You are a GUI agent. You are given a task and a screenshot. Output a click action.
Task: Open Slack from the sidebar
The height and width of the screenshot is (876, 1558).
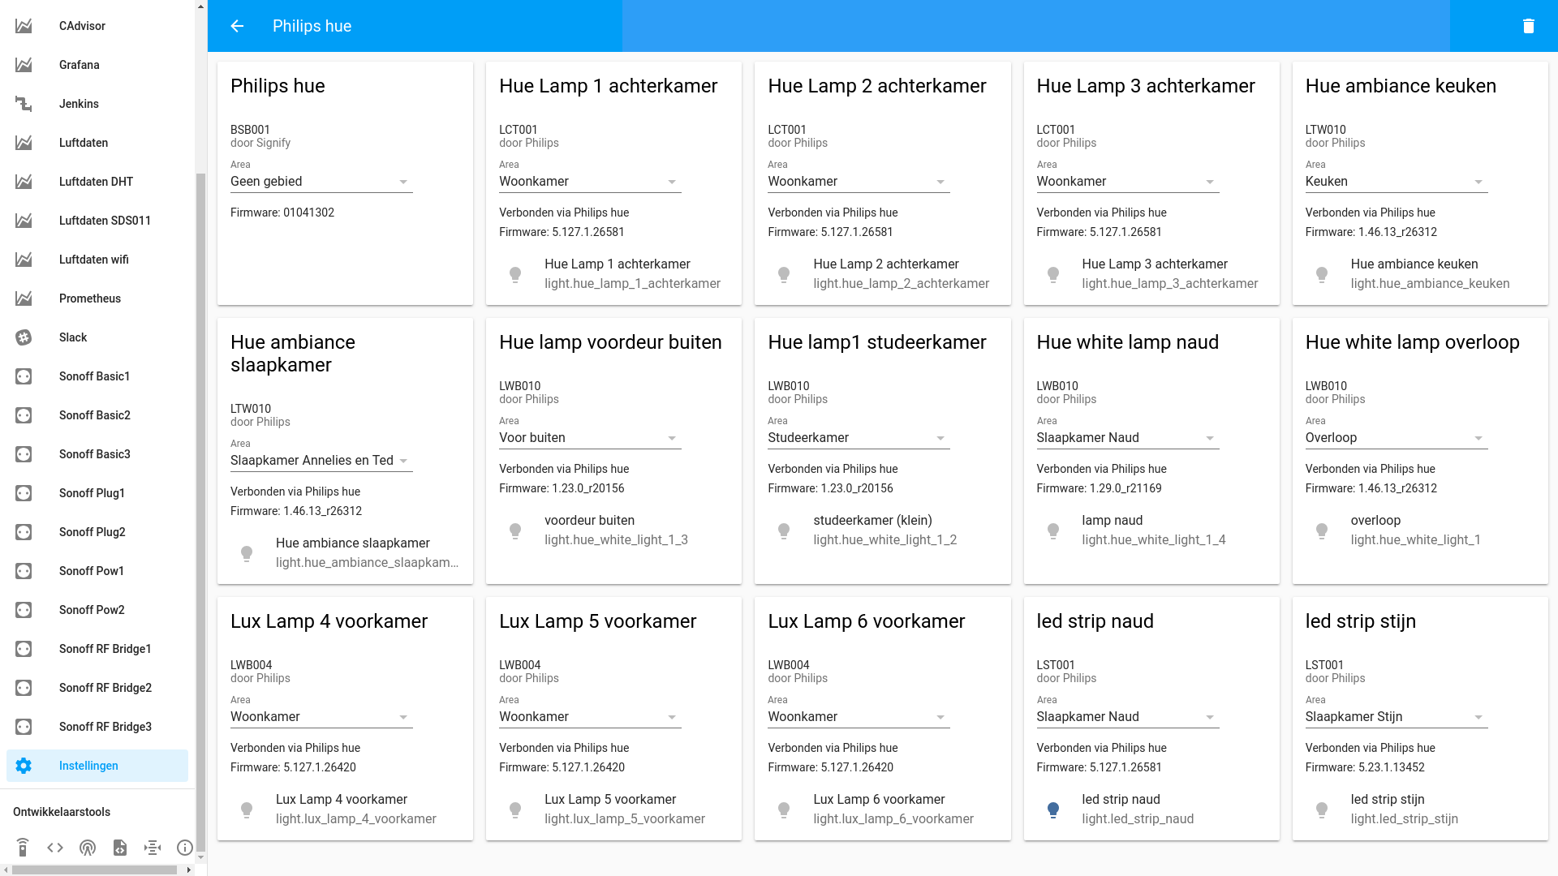[x=72, y=337]
